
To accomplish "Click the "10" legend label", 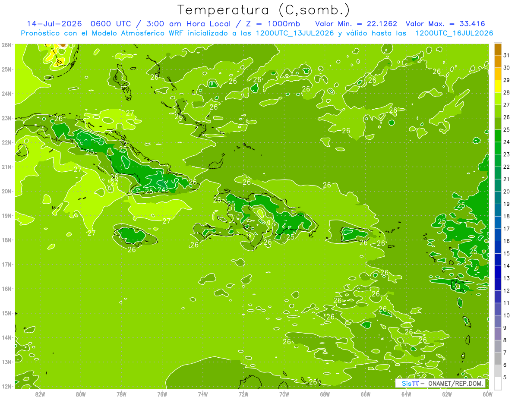I will pyautogui.click(x=506, y=315).
